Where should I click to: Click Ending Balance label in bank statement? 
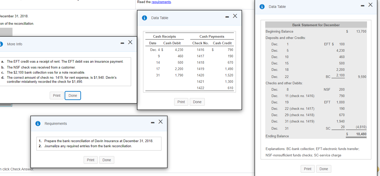277,136
